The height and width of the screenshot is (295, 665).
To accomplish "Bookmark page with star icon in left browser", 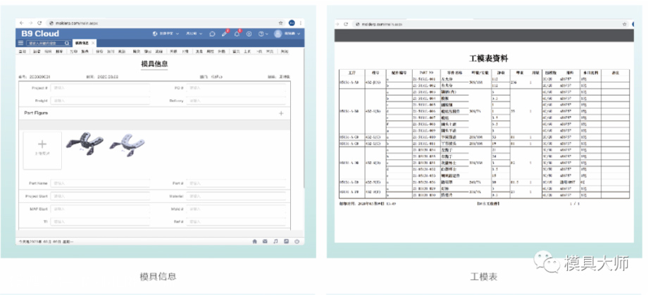I will coord(282,23).
